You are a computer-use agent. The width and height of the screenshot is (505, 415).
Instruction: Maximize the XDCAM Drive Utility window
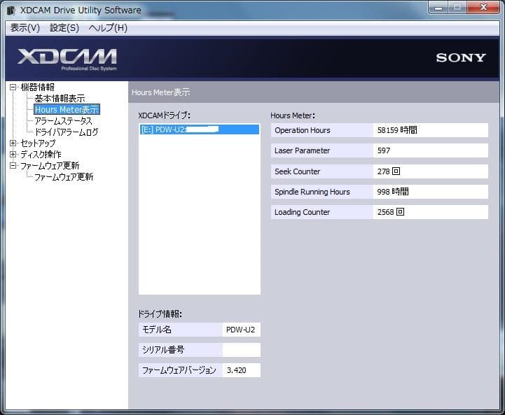457,8
